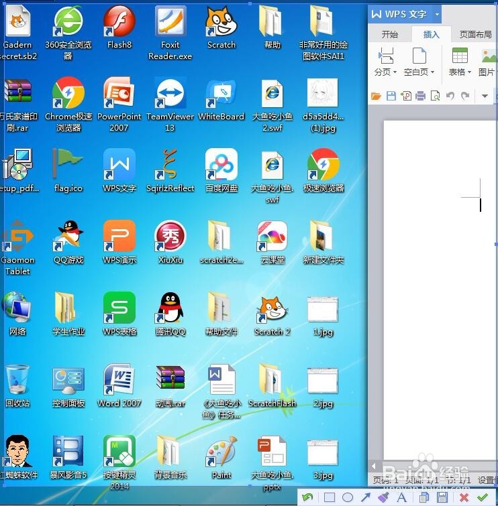Select the TeamViewer 13 desktop icon
This screenshot has width=498, height=506.
tap(170, 105)
